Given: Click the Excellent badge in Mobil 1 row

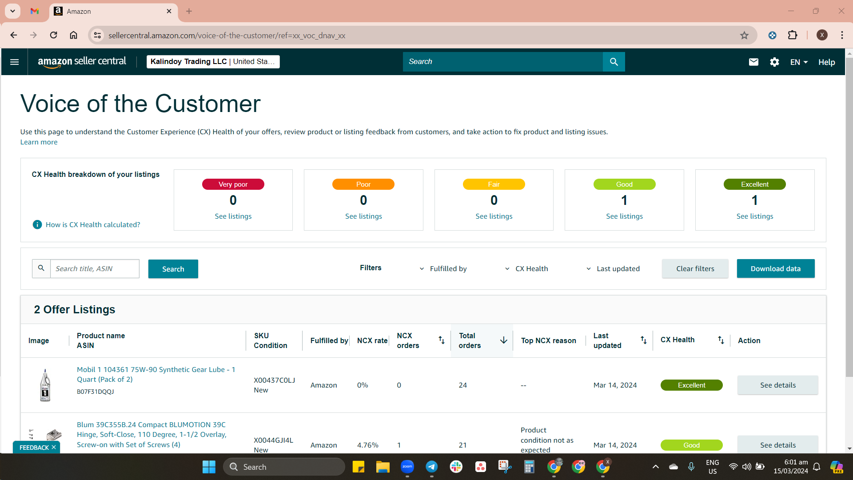Looking at the screenshot, I should click(691, 385).
